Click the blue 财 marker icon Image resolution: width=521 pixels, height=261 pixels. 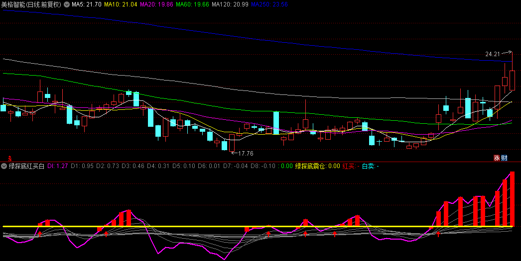coord(504,158)
